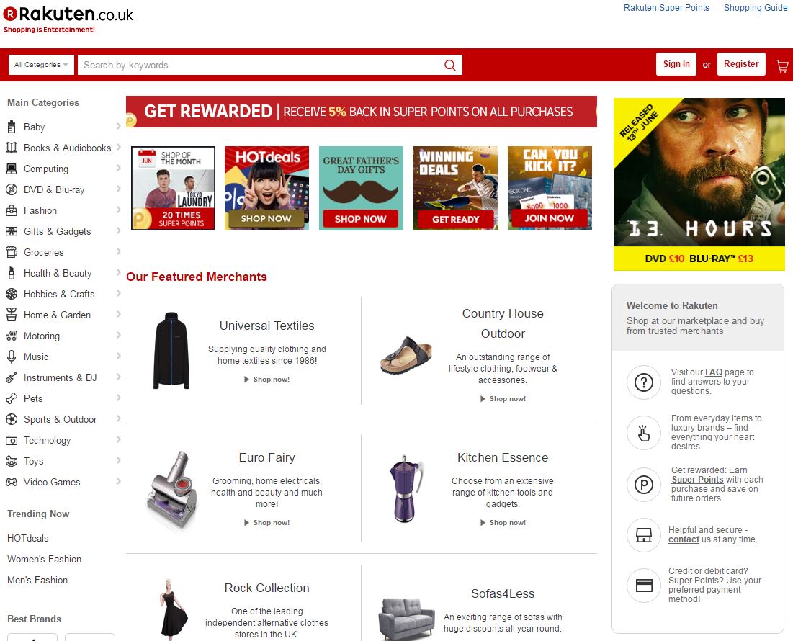Screen dimensions: 793x641
Task: Open the Books & Audiobooks category
Action: point(67,148)
